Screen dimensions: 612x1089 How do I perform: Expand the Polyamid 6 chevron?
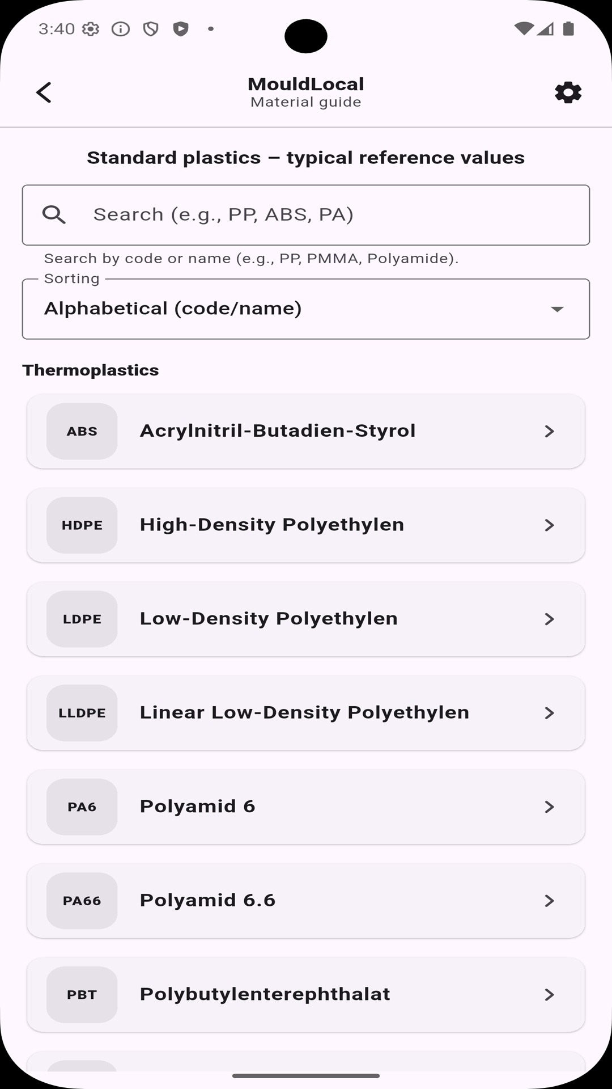[x=549, y=807]
